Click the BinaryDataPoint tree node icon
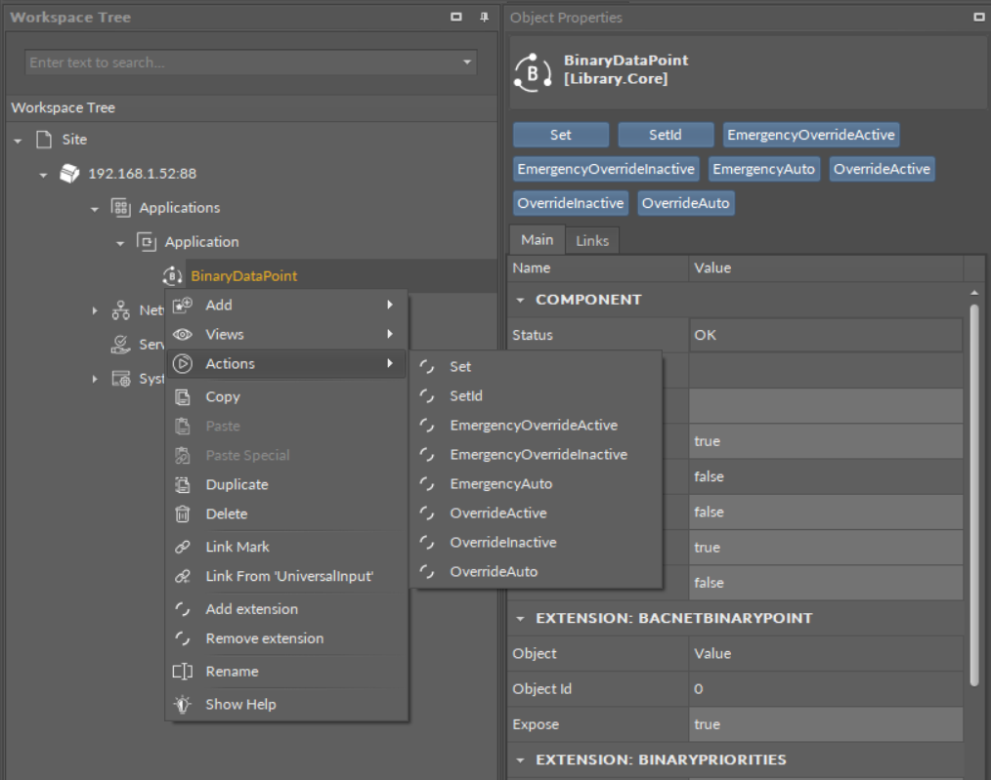Viewport: 991px width, 780px height. 172,276
